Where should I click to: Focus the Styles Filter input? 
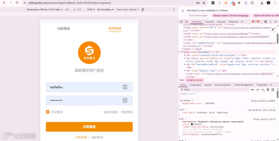click(x=214, y=90)
